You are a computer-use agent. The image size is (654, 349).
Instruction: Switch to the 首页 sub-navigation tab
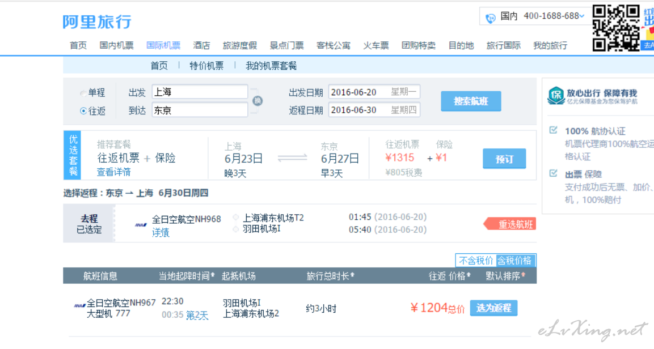[x=159, y=65]
